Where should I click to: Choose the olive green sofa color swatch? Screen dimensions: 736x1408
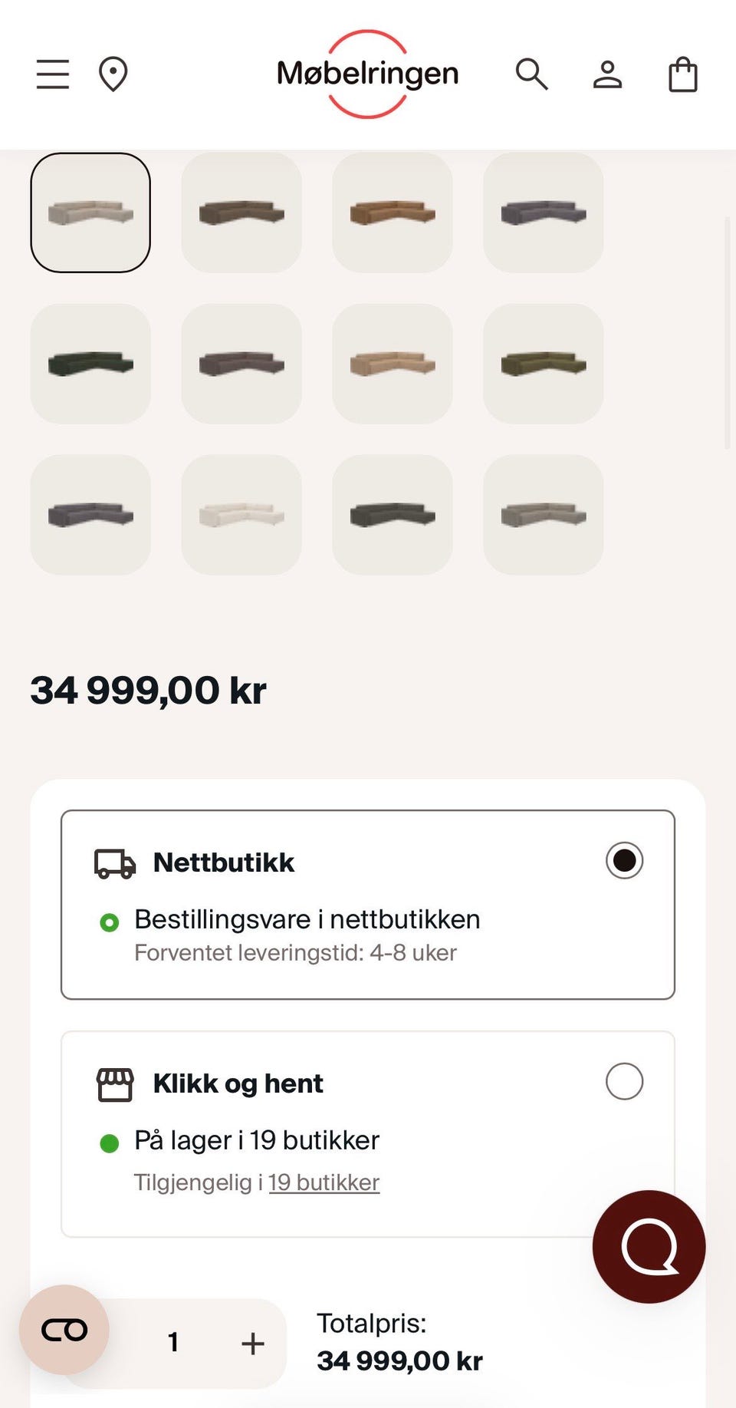click(544, 364)
